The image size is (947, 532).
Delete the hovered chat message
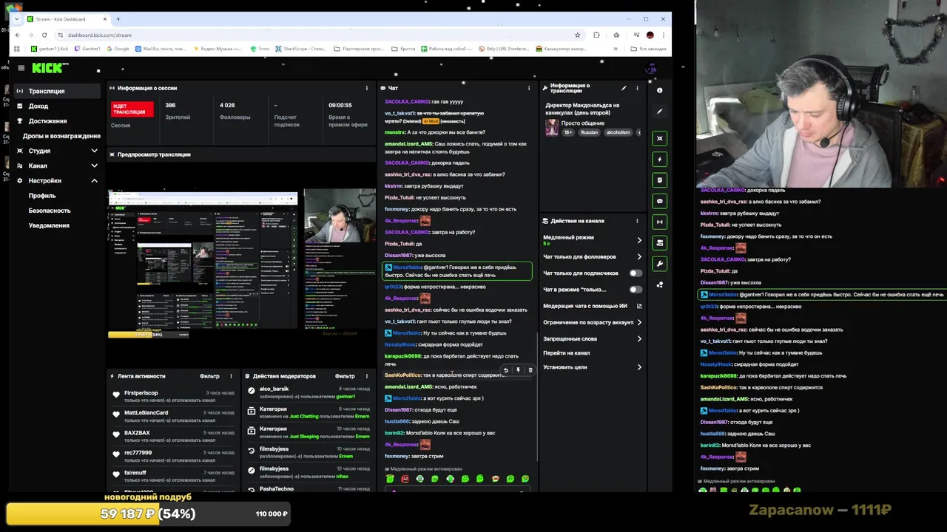pyautogui.click(x=530, y=370)
